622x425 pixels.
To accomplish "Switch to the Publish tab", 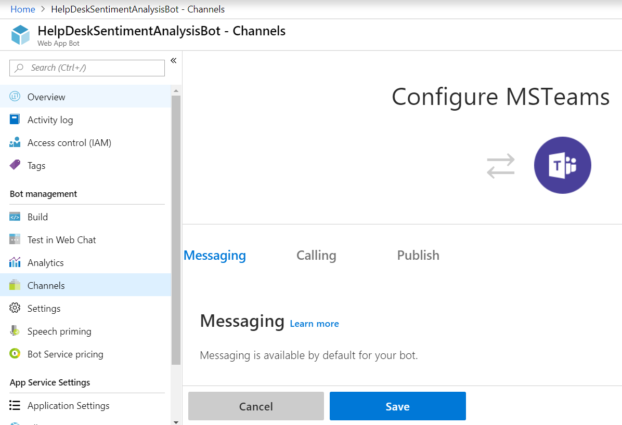I will click(x=418, y=255).
